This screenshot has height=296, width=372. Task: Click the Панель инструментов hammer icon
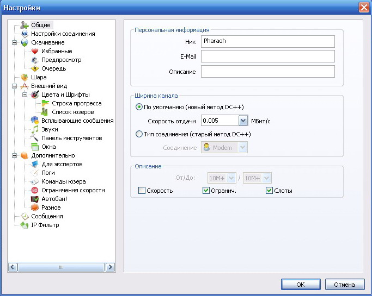35,138
